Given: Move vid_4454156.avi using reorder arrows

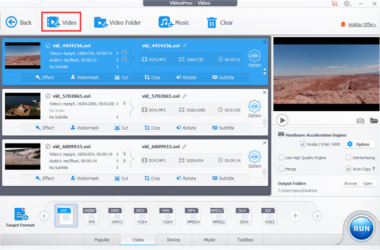Looking at the screenshot, I should (264, 71).
